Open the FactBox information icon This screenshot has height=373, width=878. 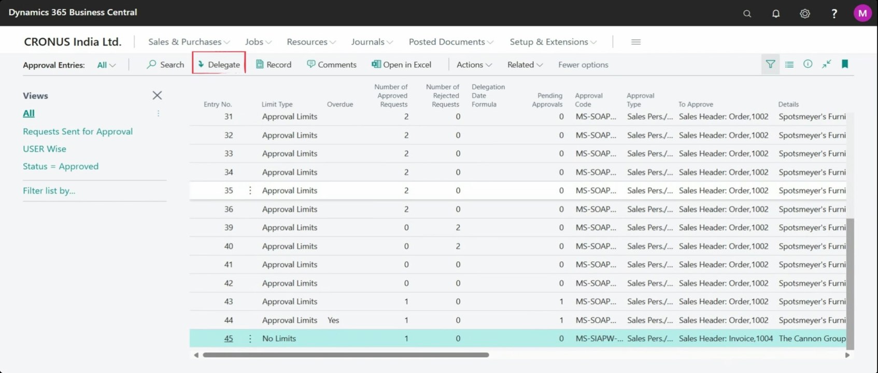pyautogui.click(x=808, y=64)
